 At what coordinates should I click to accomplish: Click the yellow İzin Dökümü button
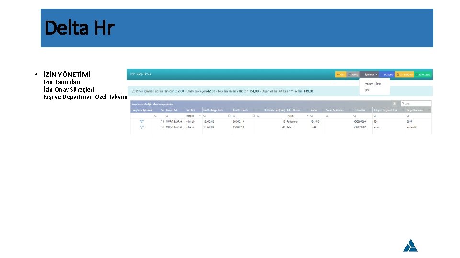tap(404, 75)
